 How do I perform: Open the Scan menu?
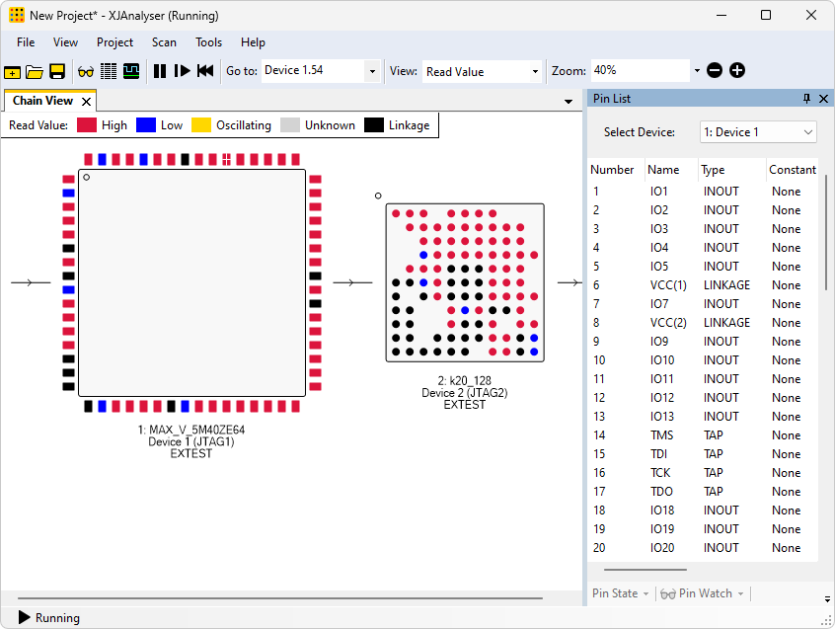164,42
